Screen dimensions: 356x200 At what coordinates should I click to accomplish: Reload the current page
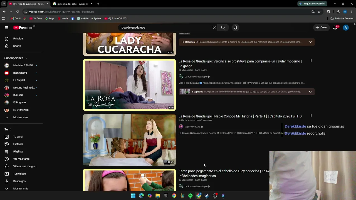pyautogui.click(x=18, y=12)
